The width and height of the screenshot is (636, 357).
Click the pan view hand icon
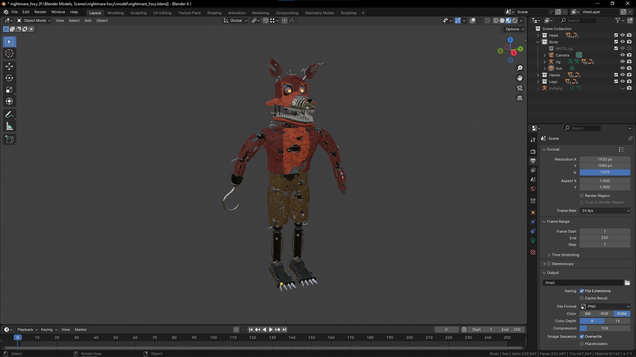(520, 78)
